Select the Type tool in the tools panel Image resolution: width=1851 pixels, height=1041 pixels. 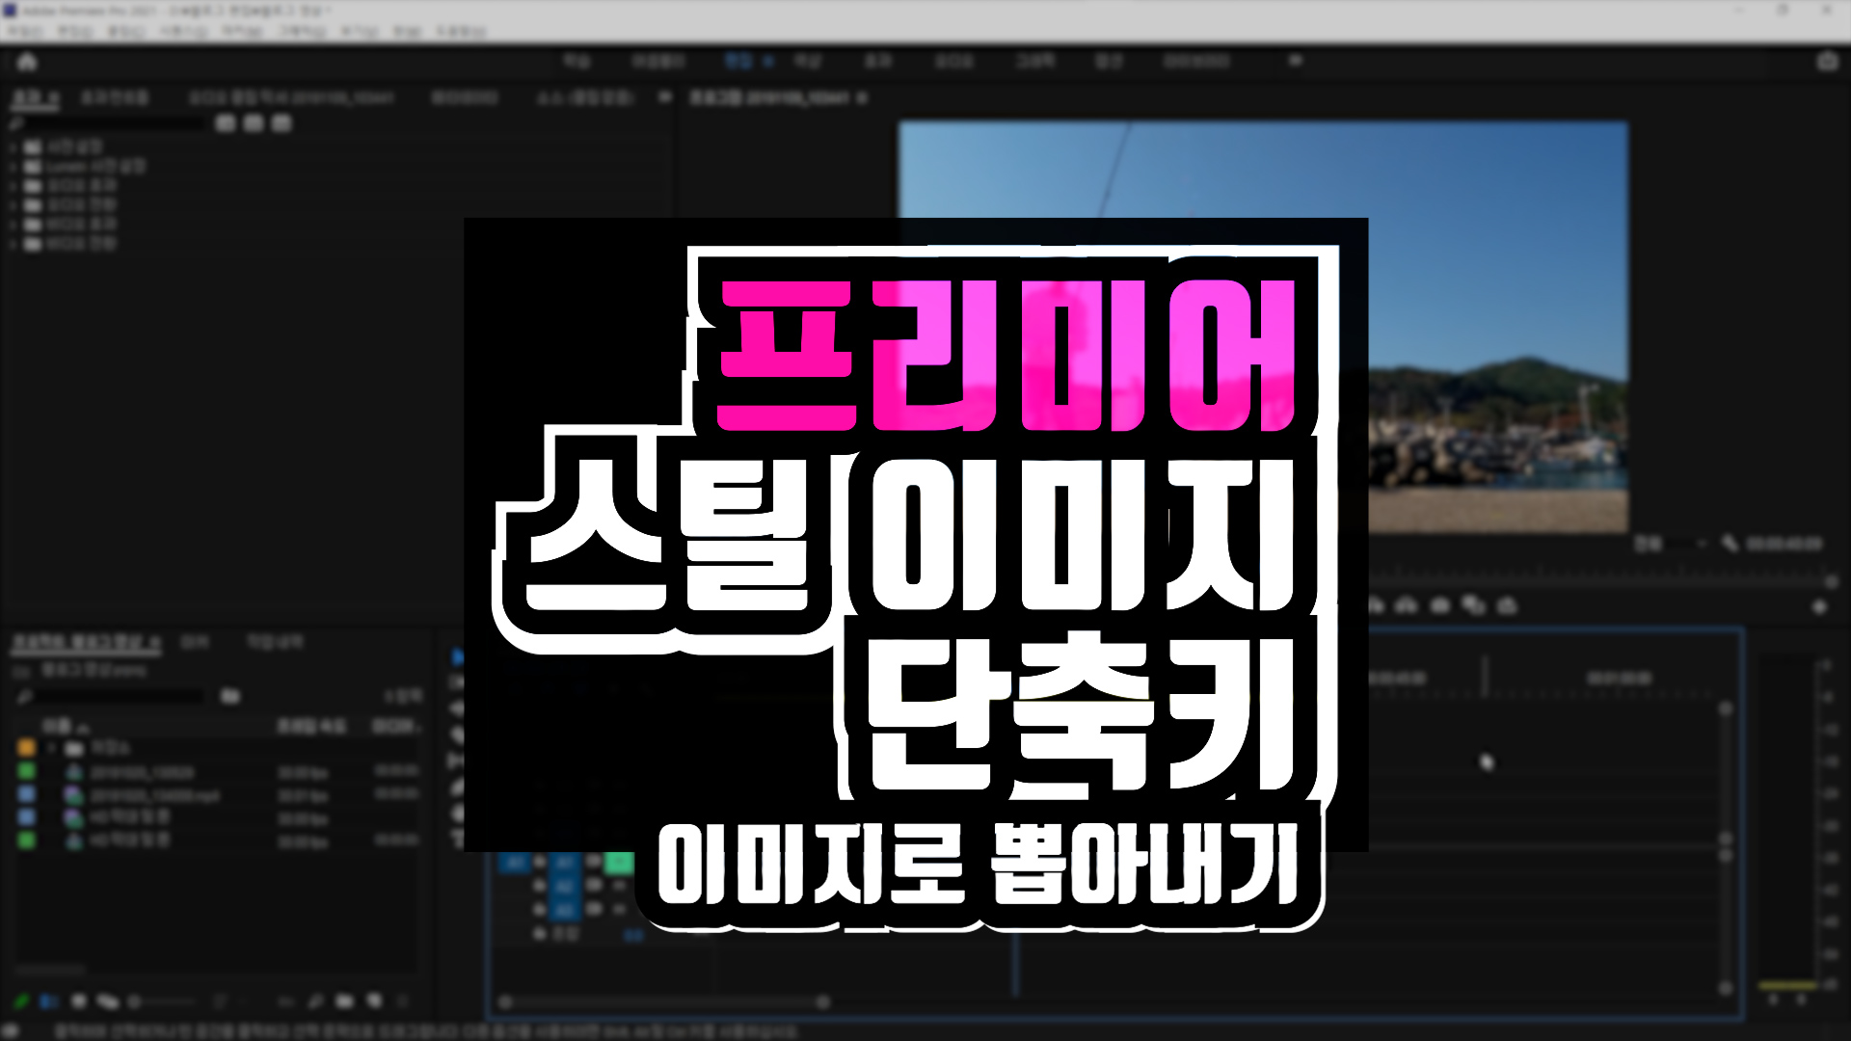pos(457,837)
